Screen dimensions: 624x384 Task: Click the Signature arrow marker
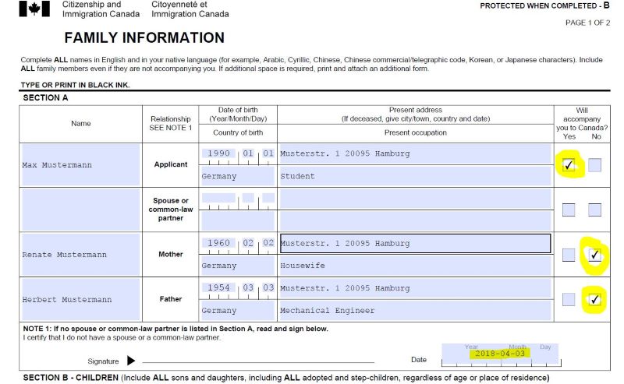(131, 361)
